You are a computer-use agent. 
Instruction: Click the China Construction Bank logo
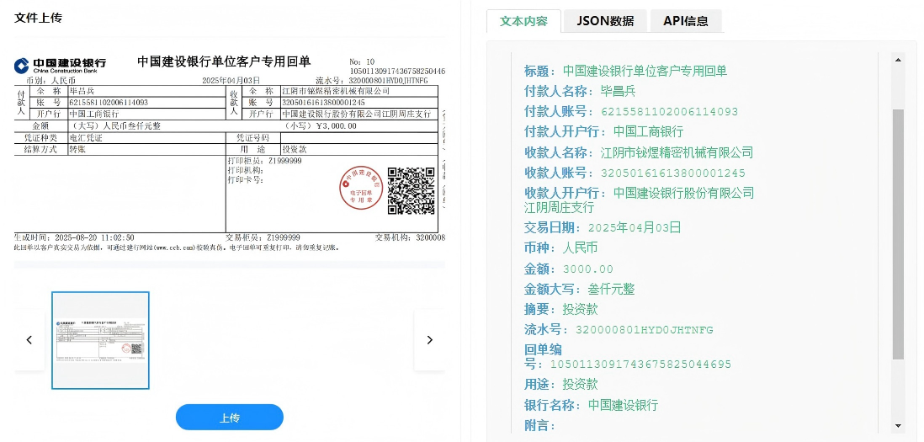pos(60,64)
